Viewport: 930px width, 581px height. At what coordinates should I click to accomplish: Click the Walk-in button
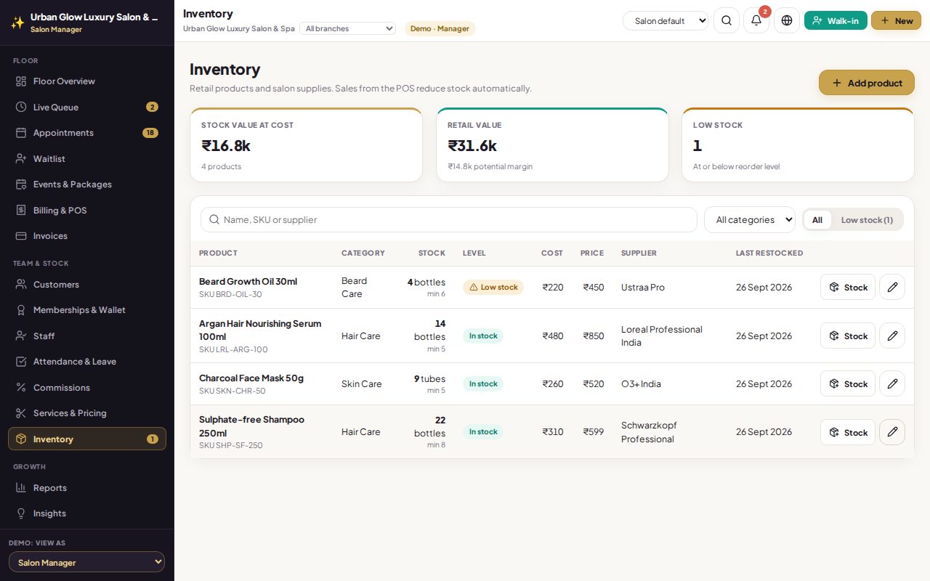836,20
